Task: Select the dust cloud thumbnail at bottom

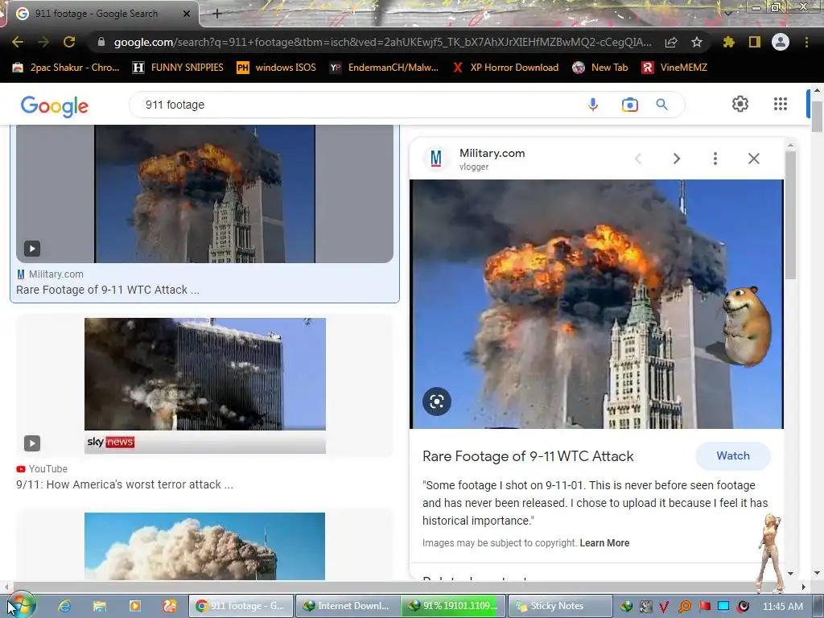Action: [x=205, y=546]
